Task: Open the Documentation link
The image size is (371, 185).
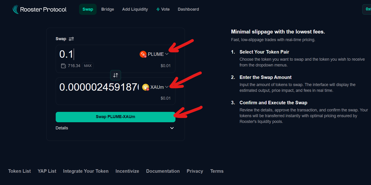Action: pyautogui.click(x=163, y=171)
